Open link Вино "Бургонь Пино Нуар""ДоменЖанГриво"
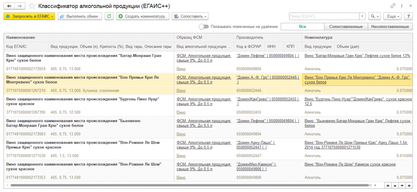The image size is (417, 192). coord(358,101)
